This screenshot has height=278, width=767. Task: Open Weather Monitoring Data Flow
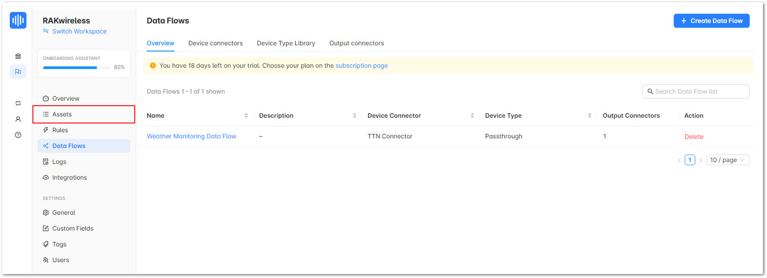(x=191, y=136)
